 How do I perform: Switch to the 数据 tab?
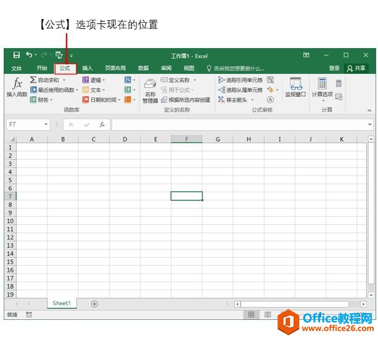point(143,68)
